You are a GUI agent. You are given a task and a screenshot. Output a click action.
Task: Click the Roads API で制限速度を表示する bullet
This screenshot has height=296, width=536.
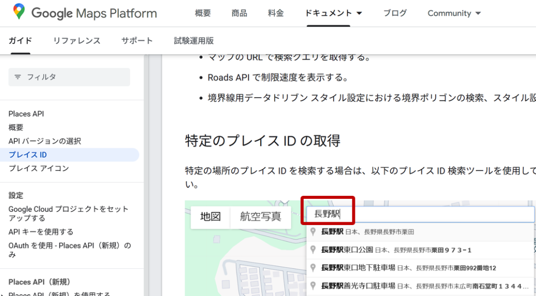pyautogui.click(x=278, y=78)
